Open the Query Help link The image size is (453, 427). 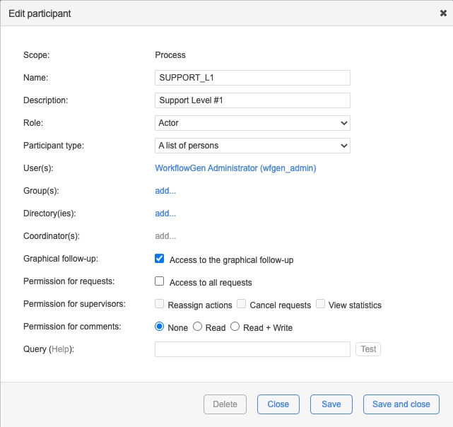tap(61, 349)
